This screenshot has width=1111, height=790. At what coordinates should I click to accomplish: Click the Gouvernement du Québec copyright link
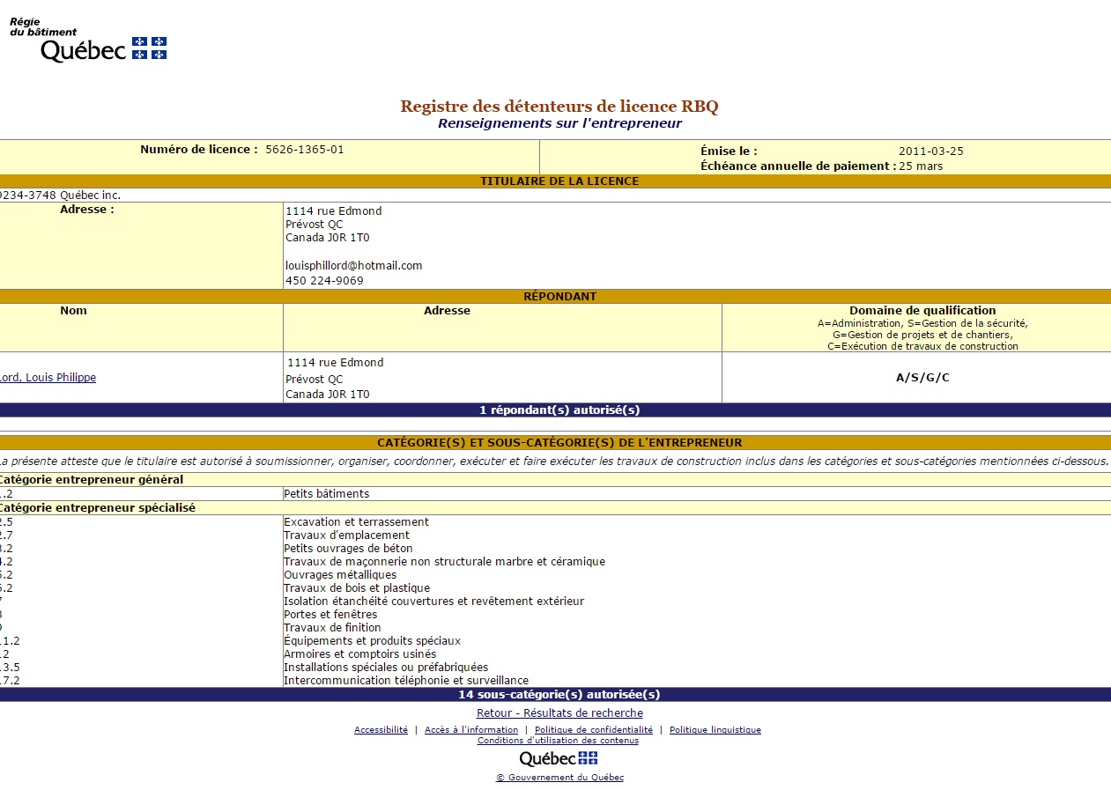point(559,778)
